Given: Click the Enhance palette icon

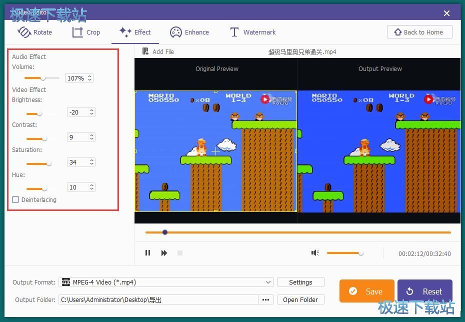Looking at the screenshot, I should point(176,32).
